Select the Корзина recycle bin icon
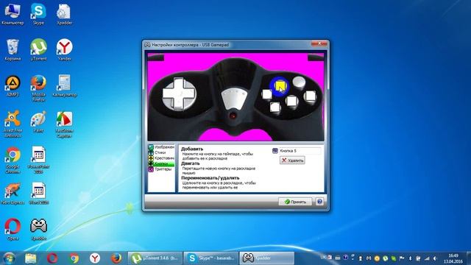This screenshot has height=265, width=471. click(13, 50)
